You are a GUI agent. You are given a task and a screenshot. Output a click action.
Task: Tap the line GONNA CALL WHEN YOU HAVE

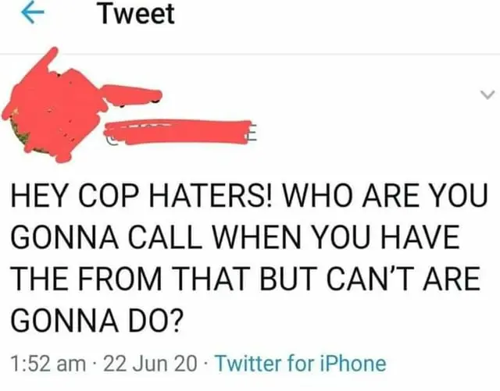coord(236,237)
